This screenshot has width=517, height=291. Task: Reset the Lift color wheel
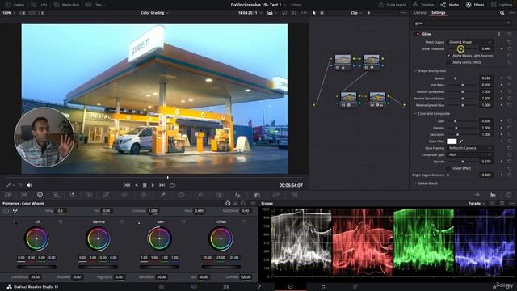point(61,221)
